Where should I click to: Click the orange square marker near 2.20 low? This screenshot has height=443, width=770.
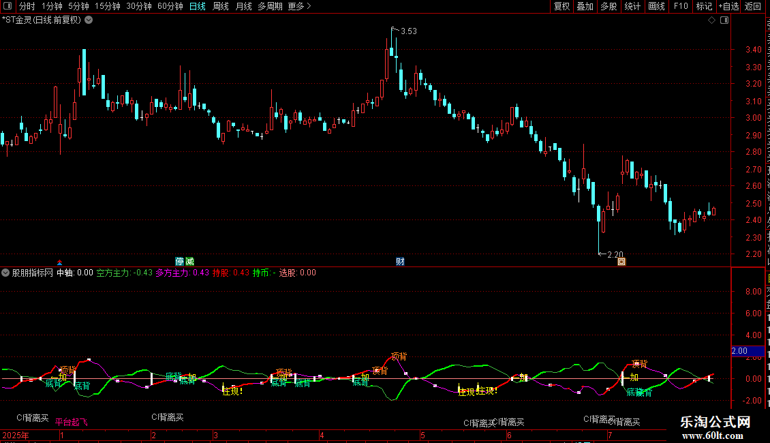pos(621,262)
